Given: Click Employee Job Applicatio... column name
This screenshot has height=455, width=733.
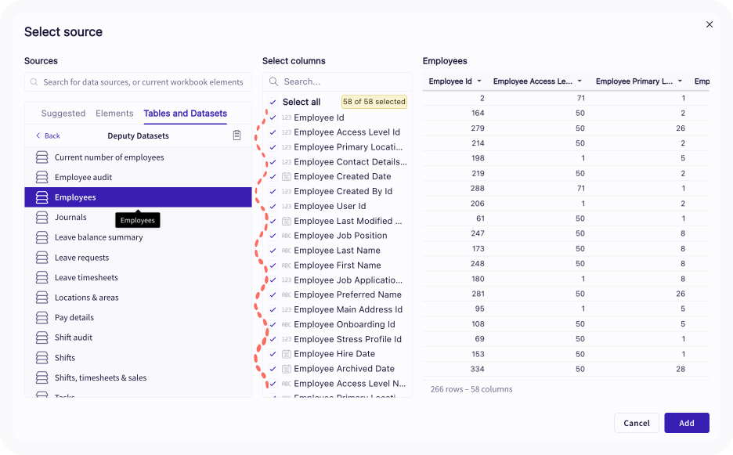Looking at the screenshot, I should (348, 280).
